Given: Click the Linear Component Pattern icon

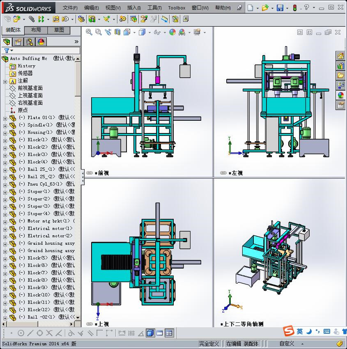Looking at the screenshot, I should click(x=41, y=19).
